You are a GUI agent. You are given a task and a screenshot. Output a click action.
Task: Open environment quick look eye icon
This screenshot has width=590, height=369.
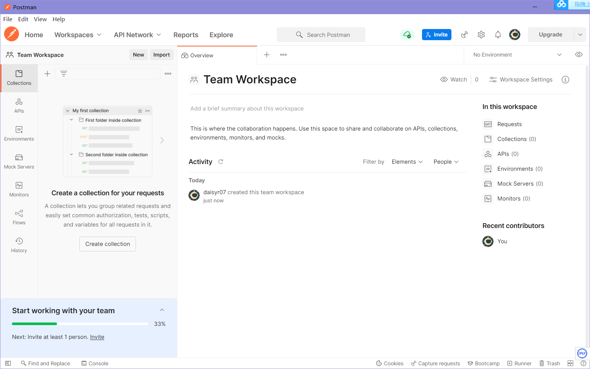(x=579, y=55)
